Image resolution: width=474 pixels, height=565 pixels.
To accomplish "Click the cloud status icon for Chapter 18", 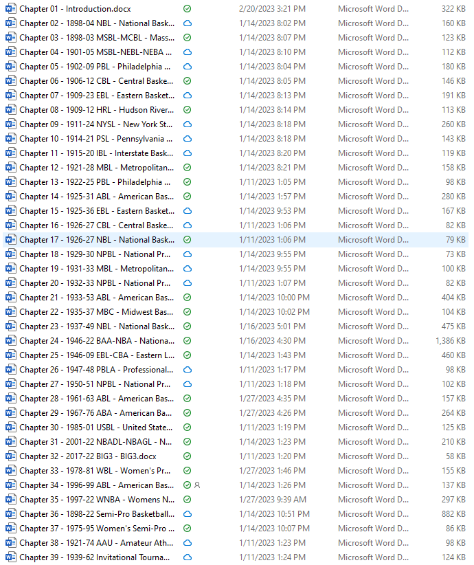I will tap(188, 254).
